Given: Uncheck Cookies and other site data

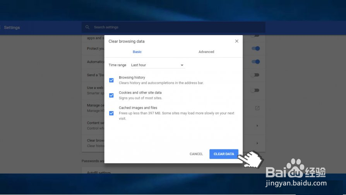Looking at the screenshot, I should point(111,95).
